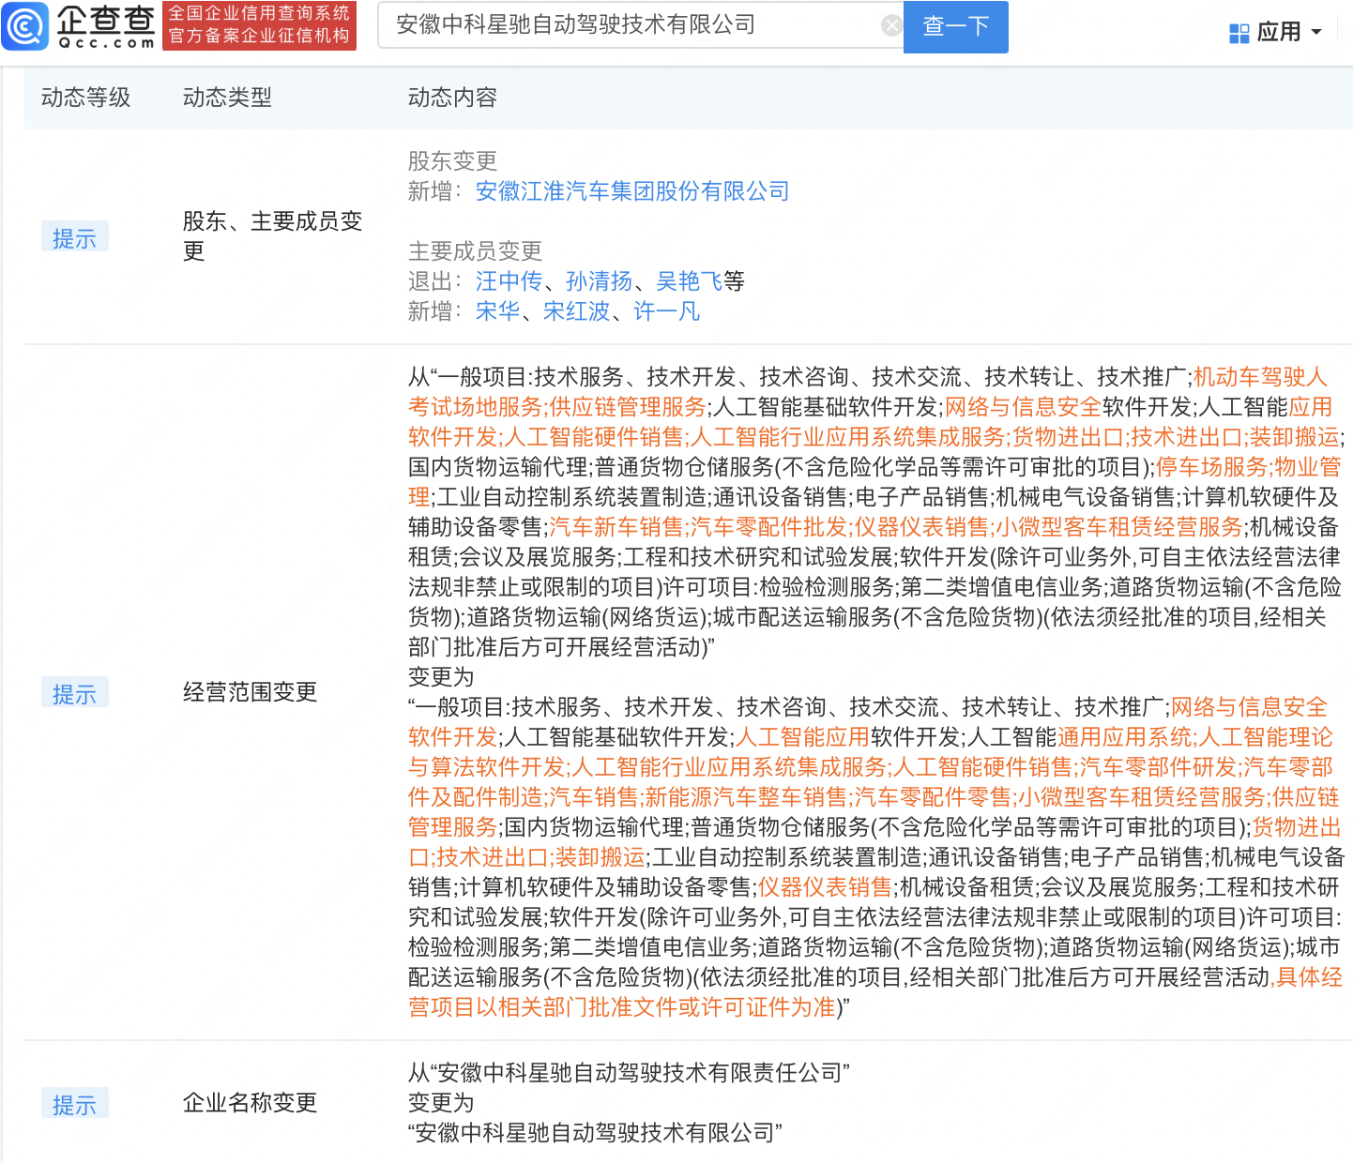Click the 股东变更 subheading text
This screenshot has height=1163, width=1353.
pos(452,161)
